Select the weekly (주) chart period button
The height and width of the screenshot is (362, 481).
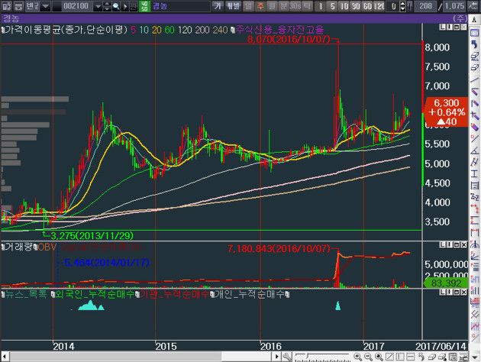260,6
